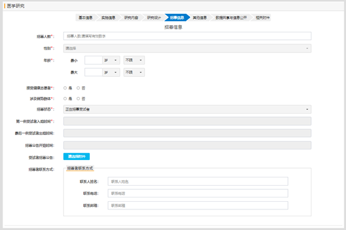Open the 不限 dropdown in the maximum age row

pyautogui.click(x=134, y=72)
